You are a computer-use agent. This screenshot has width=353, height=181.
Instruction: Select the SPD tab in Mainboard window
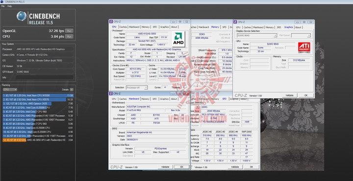tap(154, 99)
